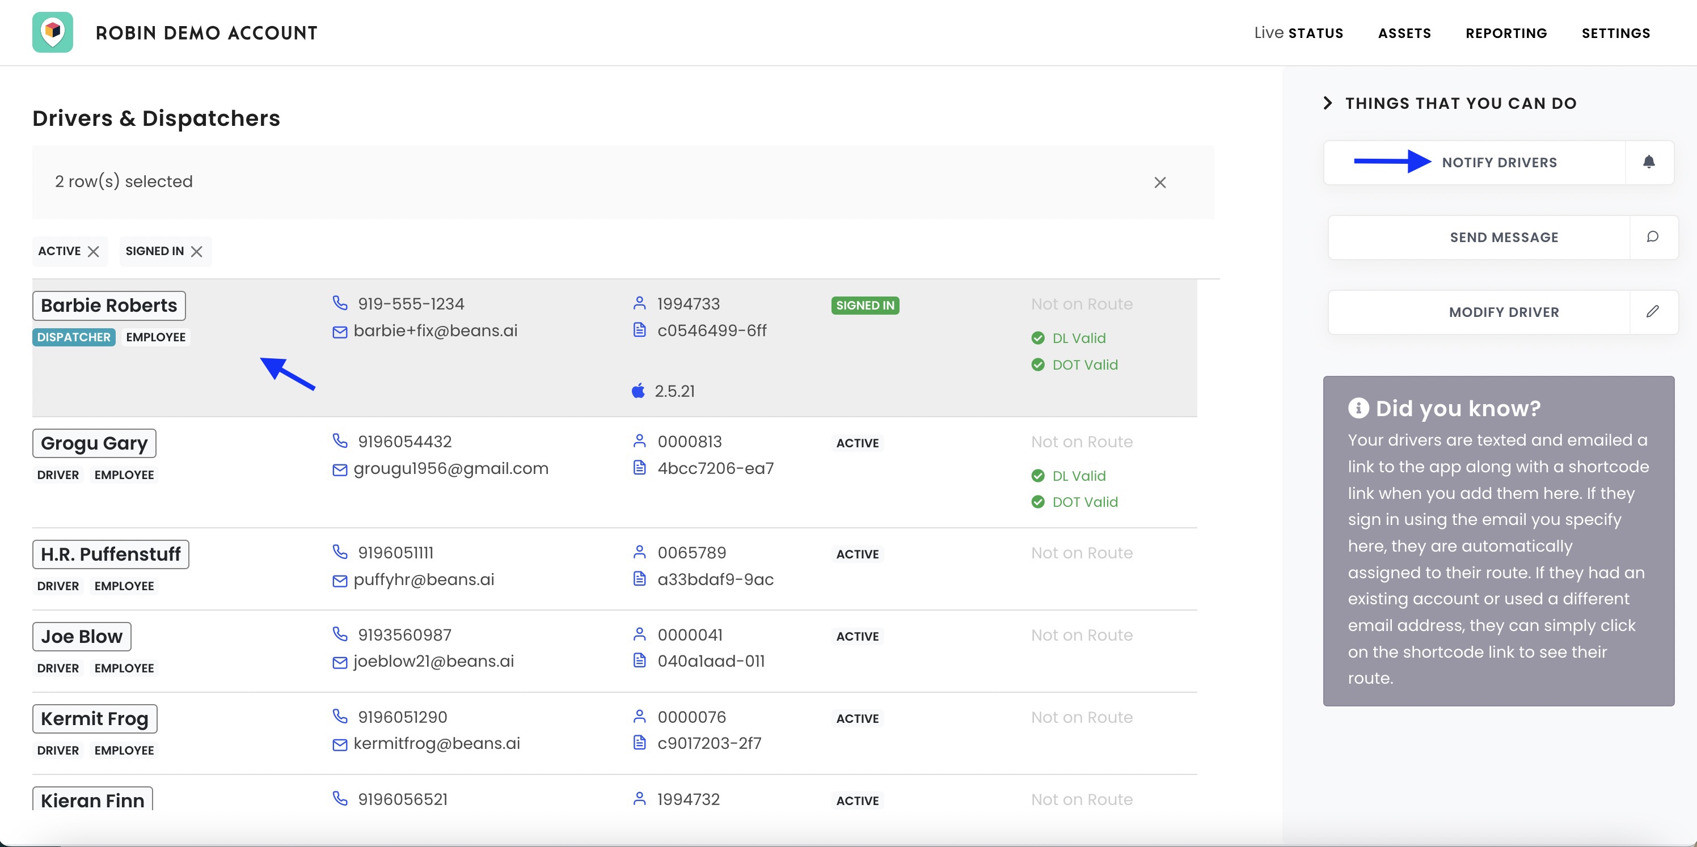1697x847 pixels.
Task: Clear the 2 row(s) selected banner
Action: click(1160, 183)
